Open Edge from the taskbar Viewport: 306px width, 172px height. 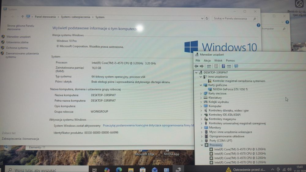point(119,170)
